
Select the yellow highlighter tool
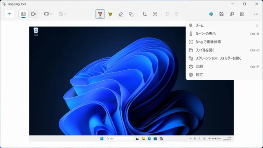[110, 14]
